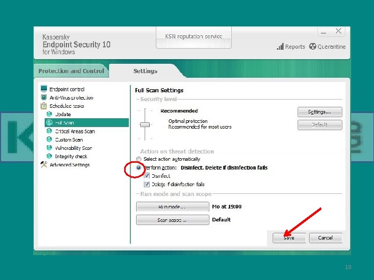Select Critical Areas Scan item
The image size is (374, 280).
75,131
